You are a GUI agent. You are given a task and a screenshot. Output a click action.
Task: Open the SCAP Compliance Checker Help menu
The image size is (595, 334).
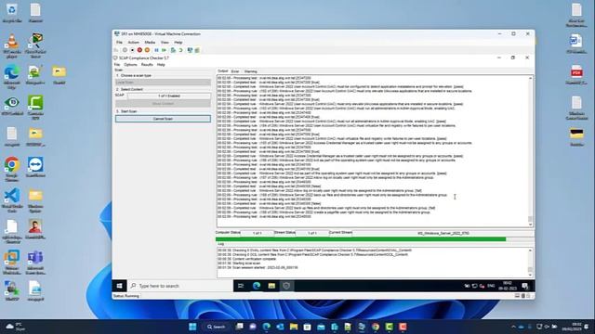[161, 65]
